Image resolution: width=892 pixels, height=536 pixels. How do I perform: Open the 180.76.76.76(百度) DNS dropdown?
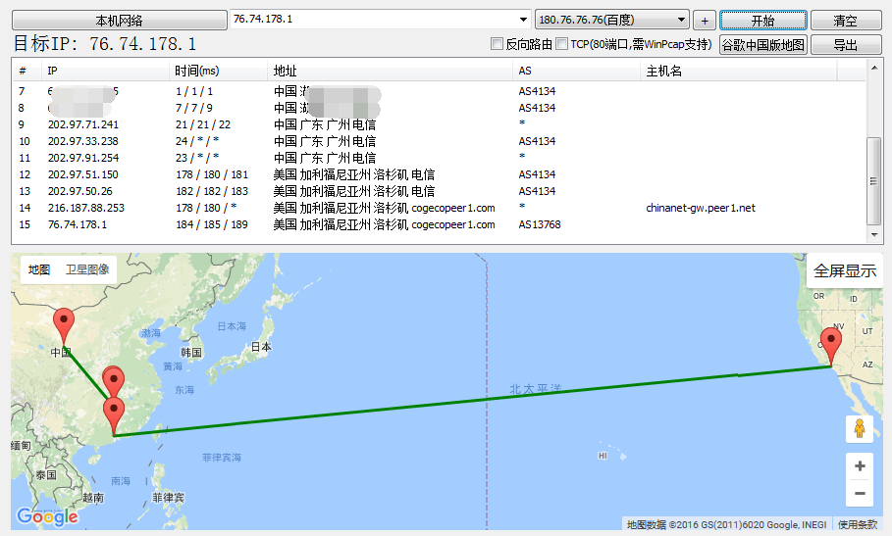[681, 20]
